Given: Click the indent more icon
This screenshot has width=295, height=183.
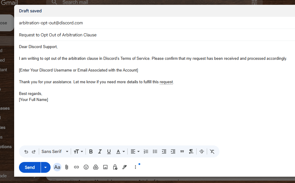Looking at the screenshot, I should 173,152.
